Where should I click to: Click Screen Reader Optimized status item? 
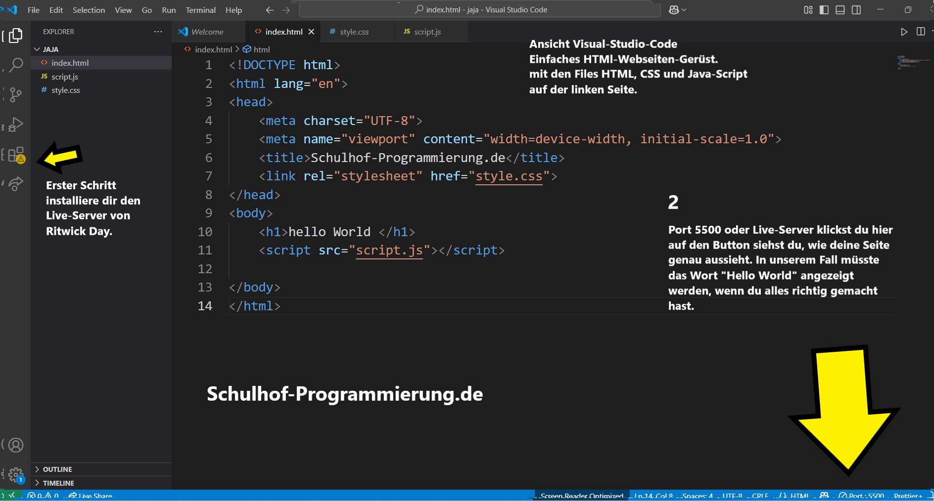tap(582, 496)
